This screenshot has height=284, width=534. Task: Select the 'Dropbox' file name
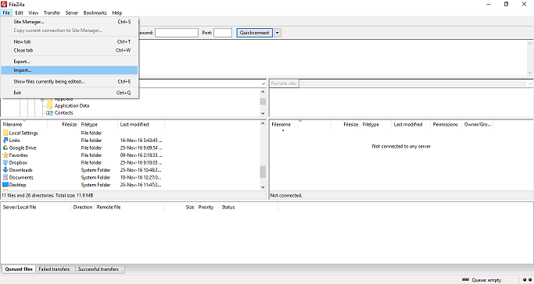[x=18, y=163]
